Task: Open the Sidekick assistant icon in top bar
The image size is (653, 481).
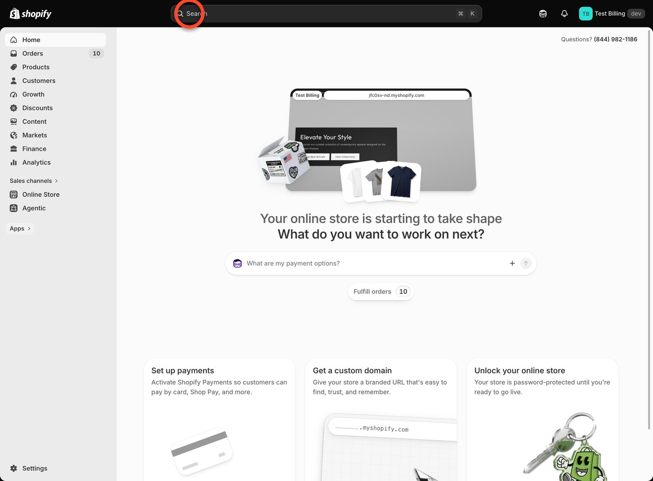Action: click(543, 14)
